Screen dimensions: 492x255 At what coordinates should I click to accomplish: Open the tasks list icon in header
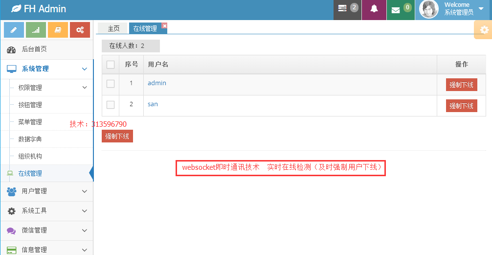pos(342,8)
